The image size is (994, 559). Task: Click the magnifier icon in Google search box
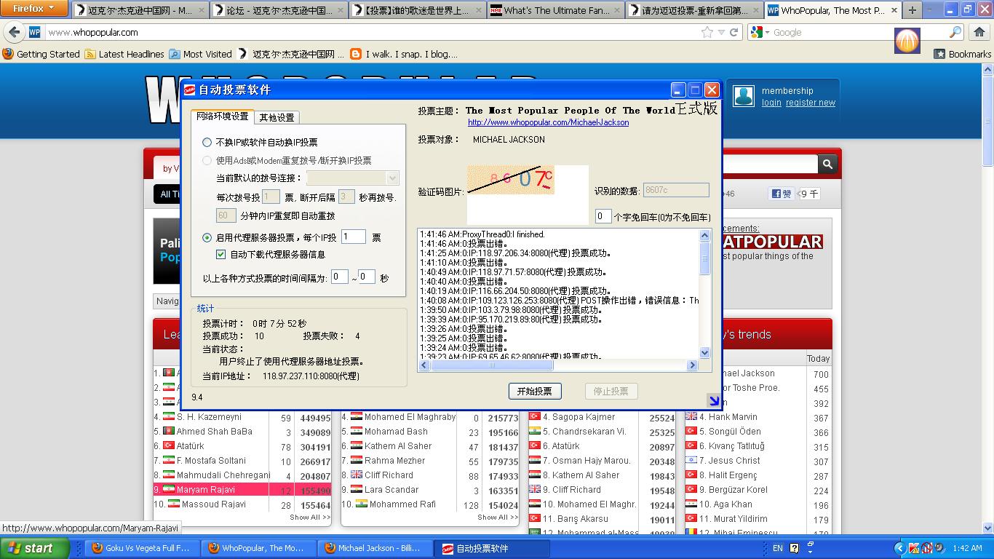pyautogui.click(x=955, y=32)
